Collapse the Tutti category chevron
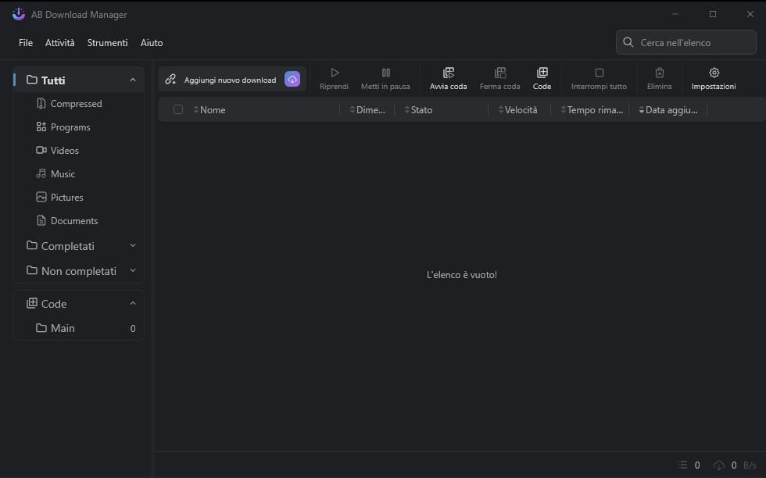Viewport: 766px width, 478px height. coord(133,80)
